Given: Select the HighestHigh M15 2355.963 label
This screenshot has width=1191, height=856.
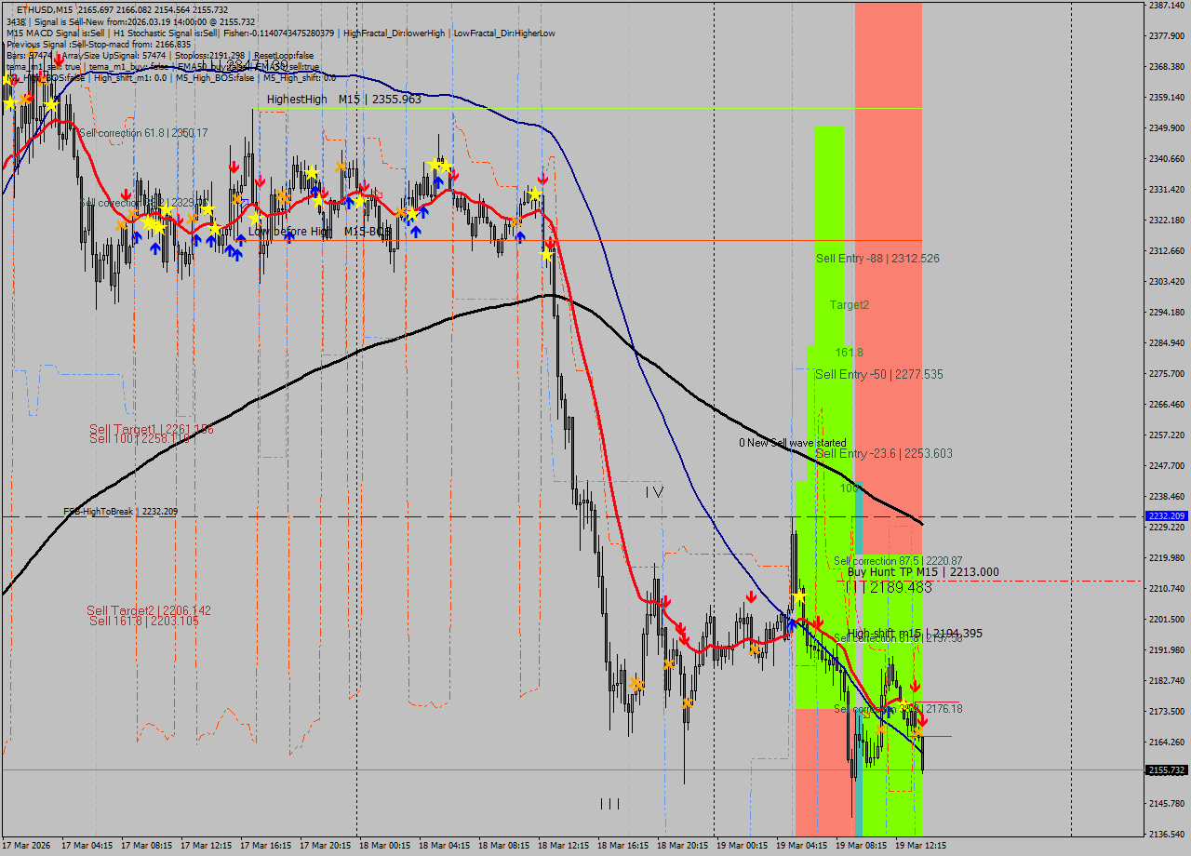Looking at the screenshot, I should [x=343, y=99].
